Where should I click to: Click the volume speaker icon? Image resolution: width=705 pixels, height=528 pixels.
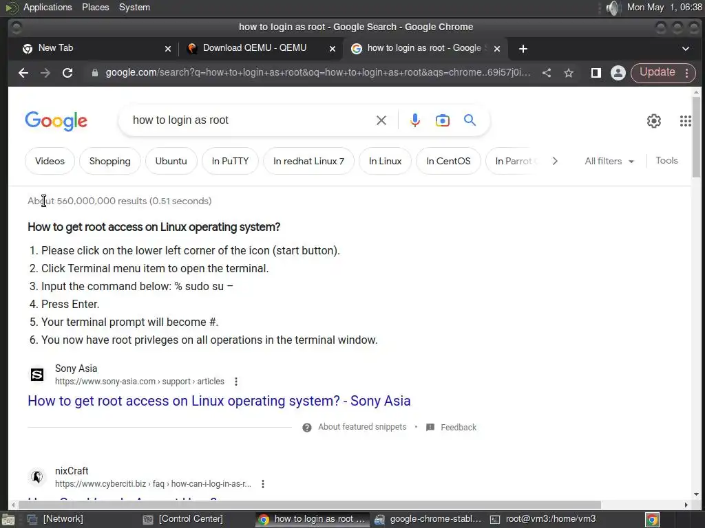coord(612,8)
